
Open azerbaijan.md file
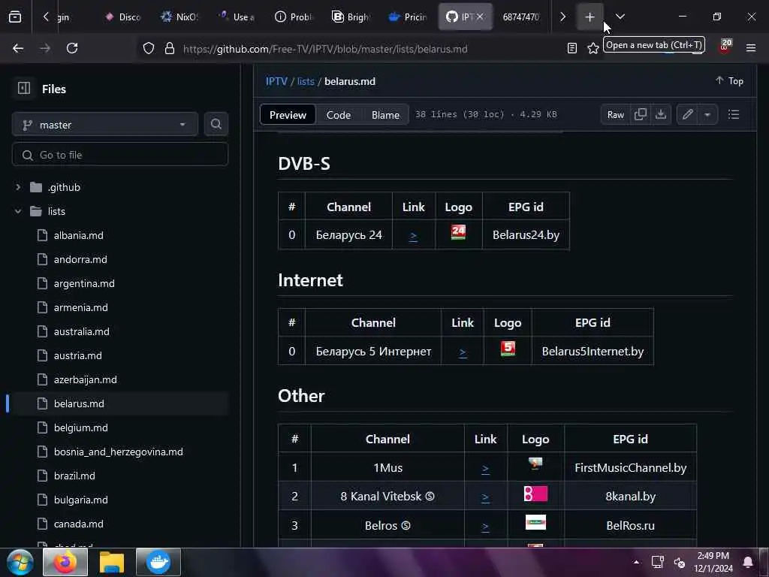coord(86,379)
